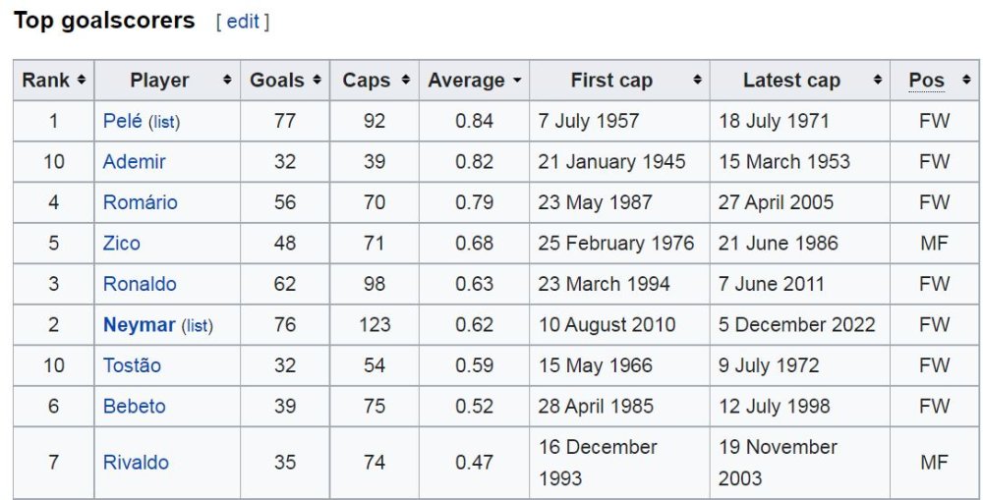
Task: Sort by Latest cap column arrows
Action: [877, 81]
